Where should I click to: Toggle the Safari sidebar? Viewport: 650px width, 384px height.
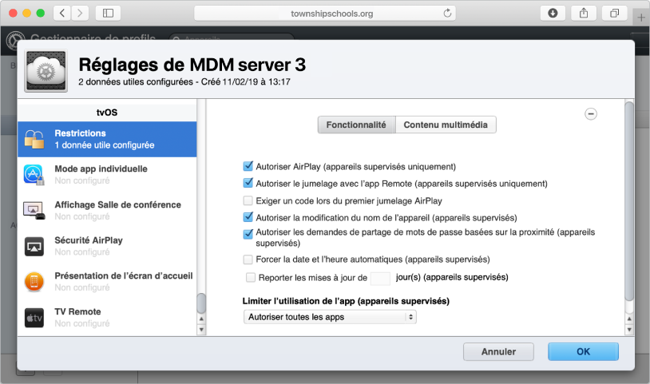tap(108, 14)
